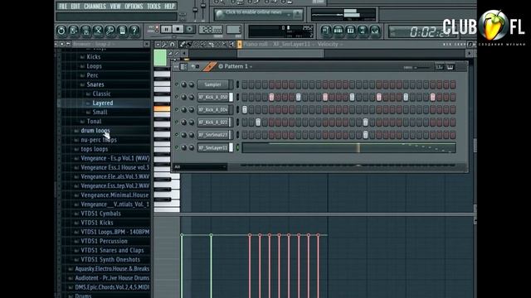Open the keyboard editor in step sequencer
Image resolution: width=531 pixels, height=298 pixels.
pos(450,67)
